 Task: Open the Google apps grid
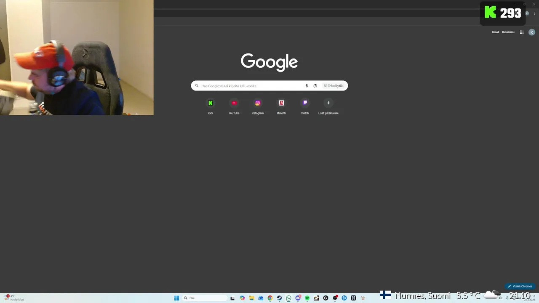tap(521, 32)
